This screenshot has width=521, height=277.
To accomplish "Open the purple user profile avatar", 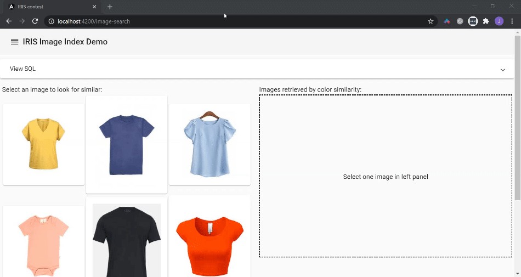I will click(x=499, y=21).
